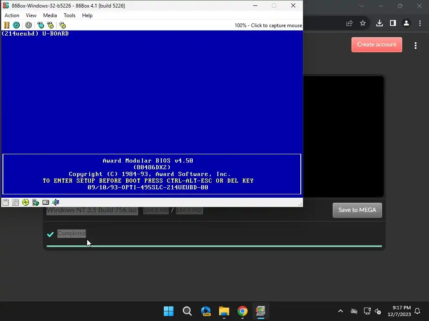Click network status icon in 86Box
429x321 pixels.
(x=36, y=202)
